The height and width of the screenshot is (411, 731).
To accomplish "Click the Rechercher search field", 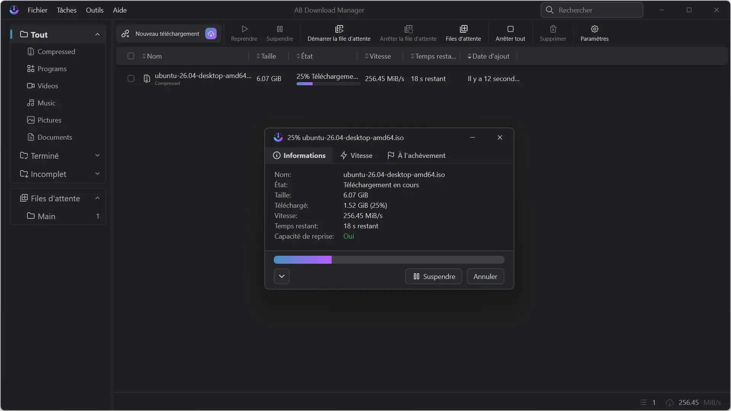I will (592, 10).
